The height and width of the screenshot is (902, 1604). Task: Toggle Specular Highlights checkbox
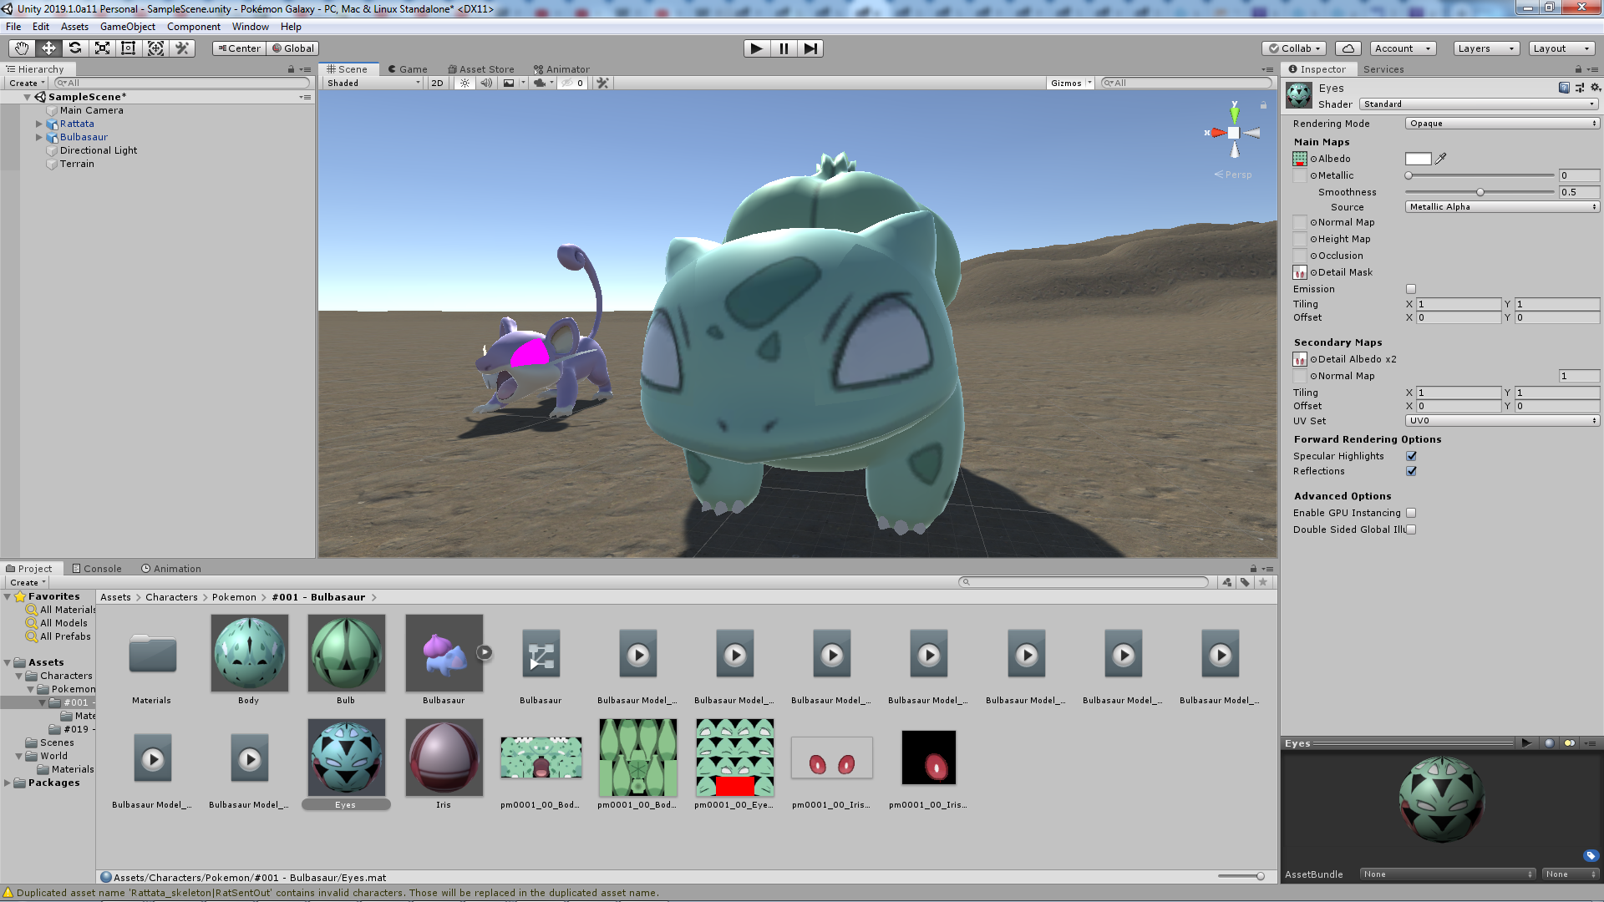(1411, 456)
